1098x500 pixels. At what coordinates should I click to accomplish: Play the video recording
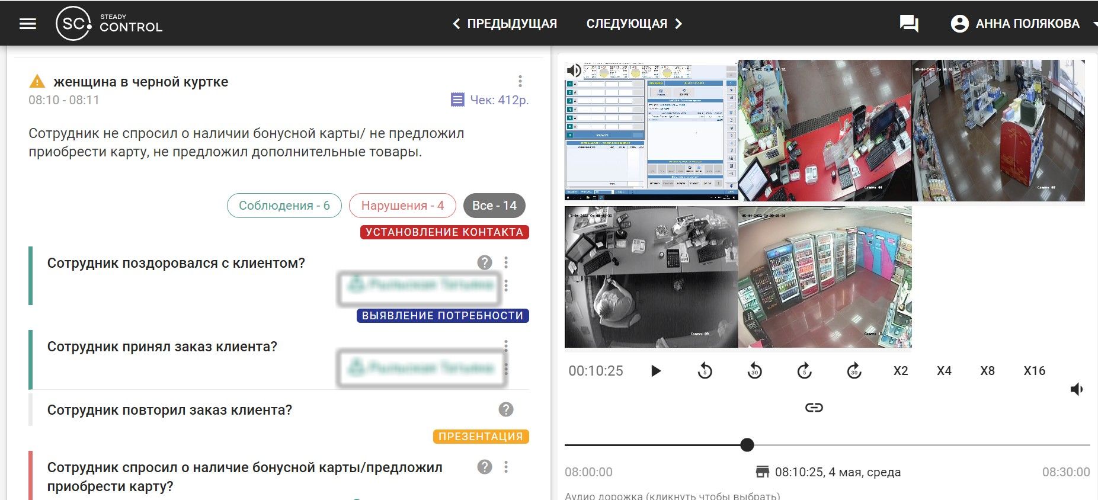coord(655,371)
